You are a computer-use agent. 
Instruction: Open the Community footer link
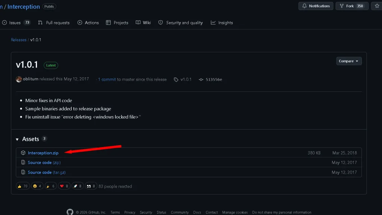pos(179,212)
